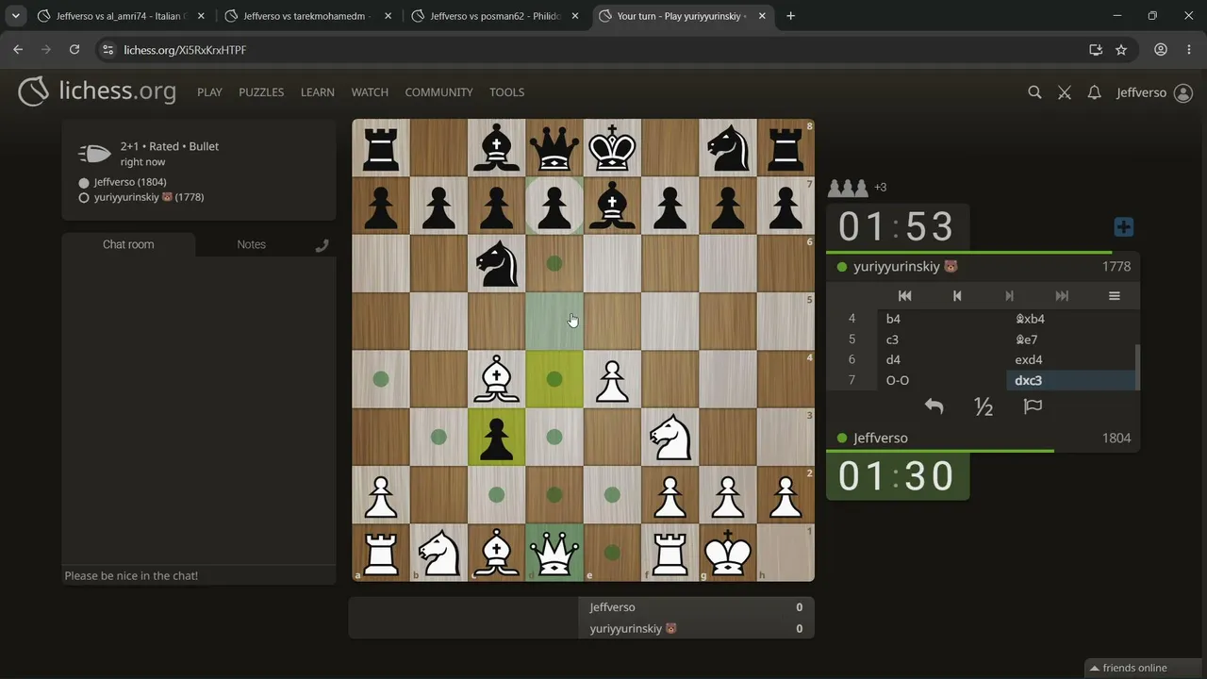This screenshot has width=1207, height=679.
Task: Move the queen to the b3 square
Action: coord(439,438)
